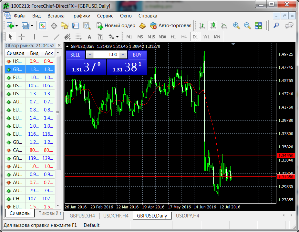Toggle the Navigator star-folder icon
The width and height of the screenshot is (299, 232).
[65, 26]
